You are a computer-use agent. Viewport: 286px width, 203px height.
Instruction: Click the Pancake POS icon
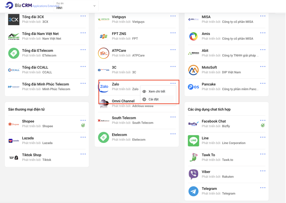pos(193,87)
